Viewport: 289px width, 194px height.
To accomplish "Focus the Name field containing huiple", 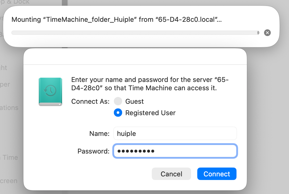I will tap(175, 134).
